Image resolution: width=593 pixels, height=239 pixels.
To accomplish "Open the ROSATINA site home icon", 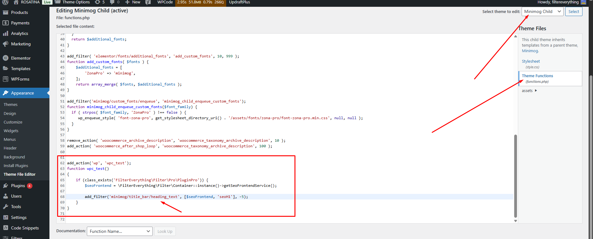I will coord(16,2).
